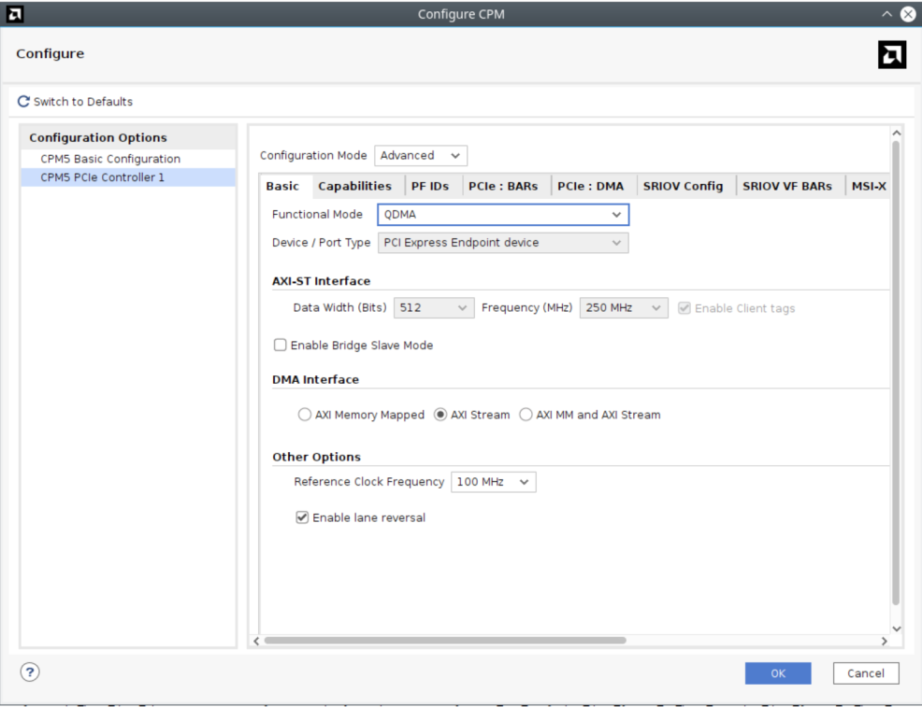Open the Configuration Mode dropdown
This screenshot has width=922, height=707.
click(x=420, y=156)
